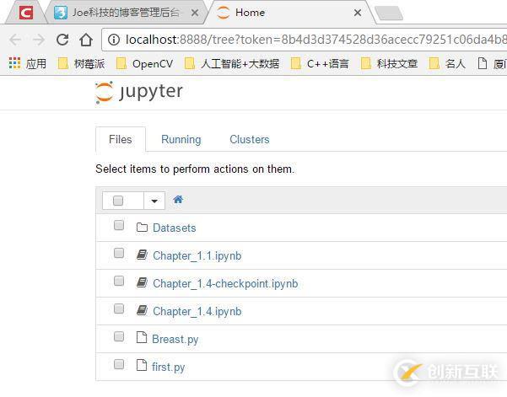Viewport: 507px width, 397px height.
Task: Switch to the red C pinned tab
Action: pos(26,13)
